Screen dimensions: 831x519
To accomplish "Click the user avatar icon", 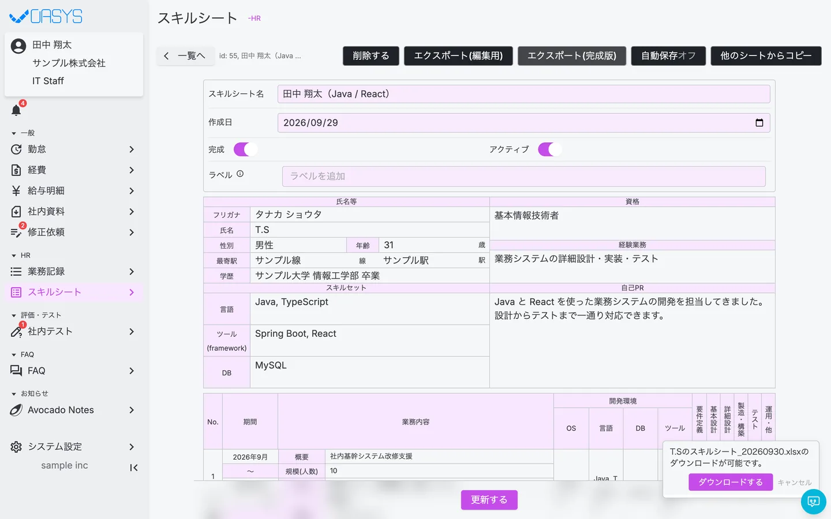I will 18,46.
